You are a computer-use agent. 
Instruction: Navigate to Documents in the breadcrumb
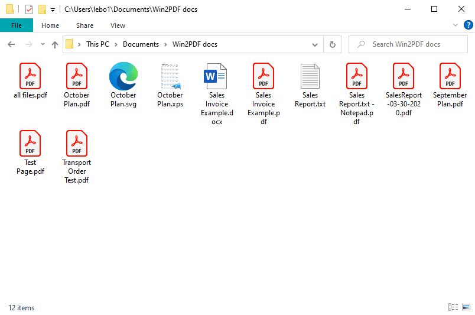(141, 44)
